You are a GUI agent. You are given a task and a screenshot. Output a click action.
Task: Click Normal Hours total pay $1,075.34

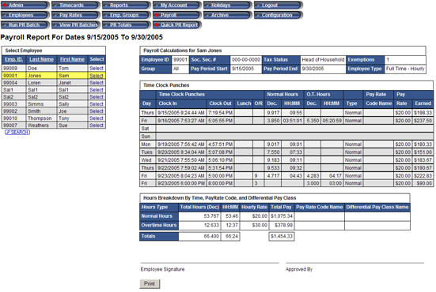pos(282,216)
